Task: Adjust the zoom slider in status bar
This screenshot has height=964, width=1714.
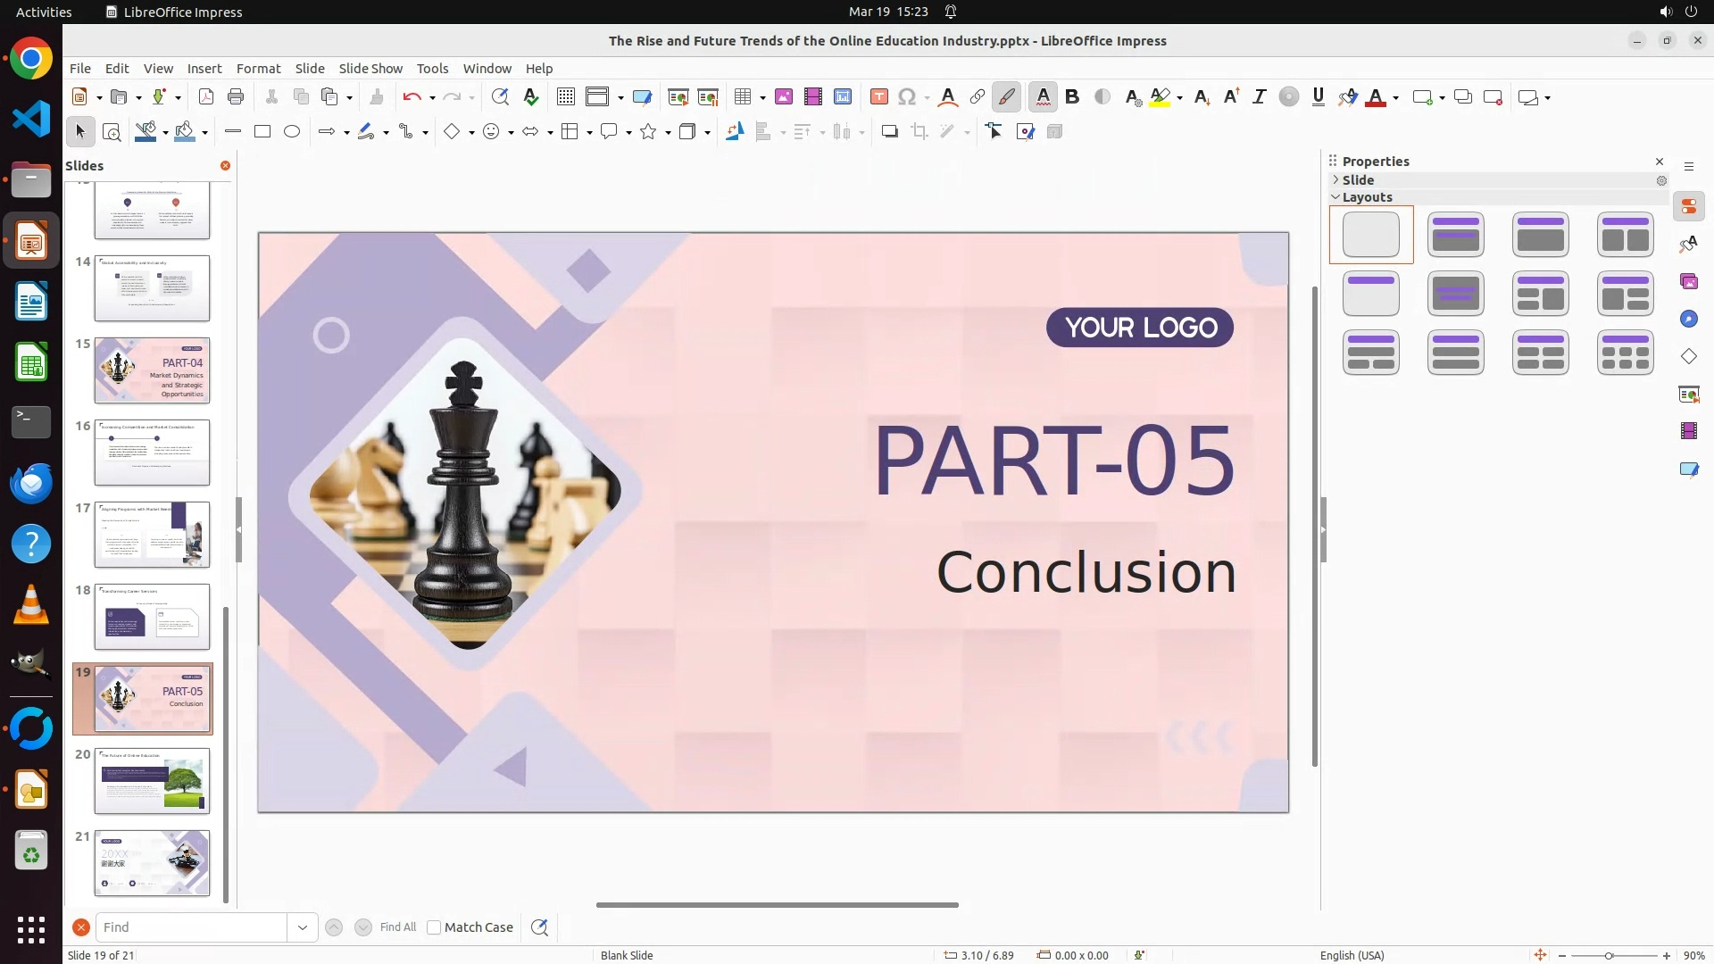Action: coord(1609,956)
